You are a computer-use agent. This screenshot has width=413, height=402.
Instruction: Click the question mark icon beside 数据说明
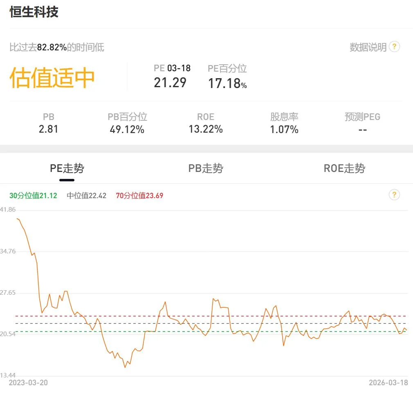(x=394, y=47)
